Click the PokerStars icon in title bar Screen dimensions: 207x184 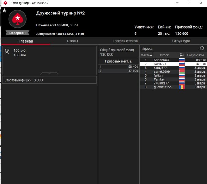(x=3, y=3)
